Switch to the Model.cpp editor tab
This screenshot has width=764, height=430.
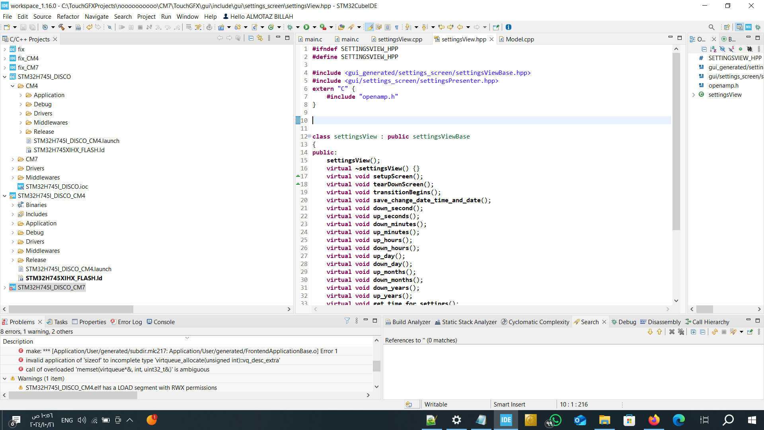pos(520,39)
